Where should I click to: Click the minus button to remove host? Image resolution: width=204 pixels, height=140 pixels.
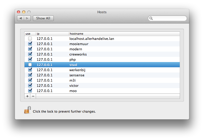point(33,96)
